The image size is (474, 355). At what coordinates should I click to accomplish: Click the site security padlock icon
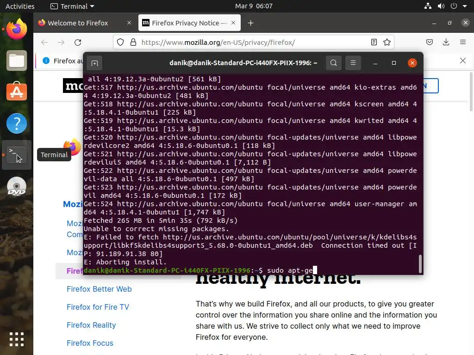click(x=133, y=42)
